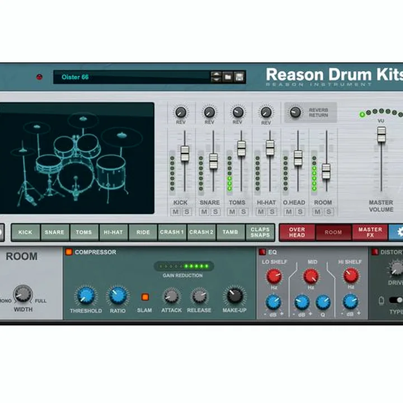Save patch with the floppy disk icon
The image size is (403, 403).
tap(240, 77)
